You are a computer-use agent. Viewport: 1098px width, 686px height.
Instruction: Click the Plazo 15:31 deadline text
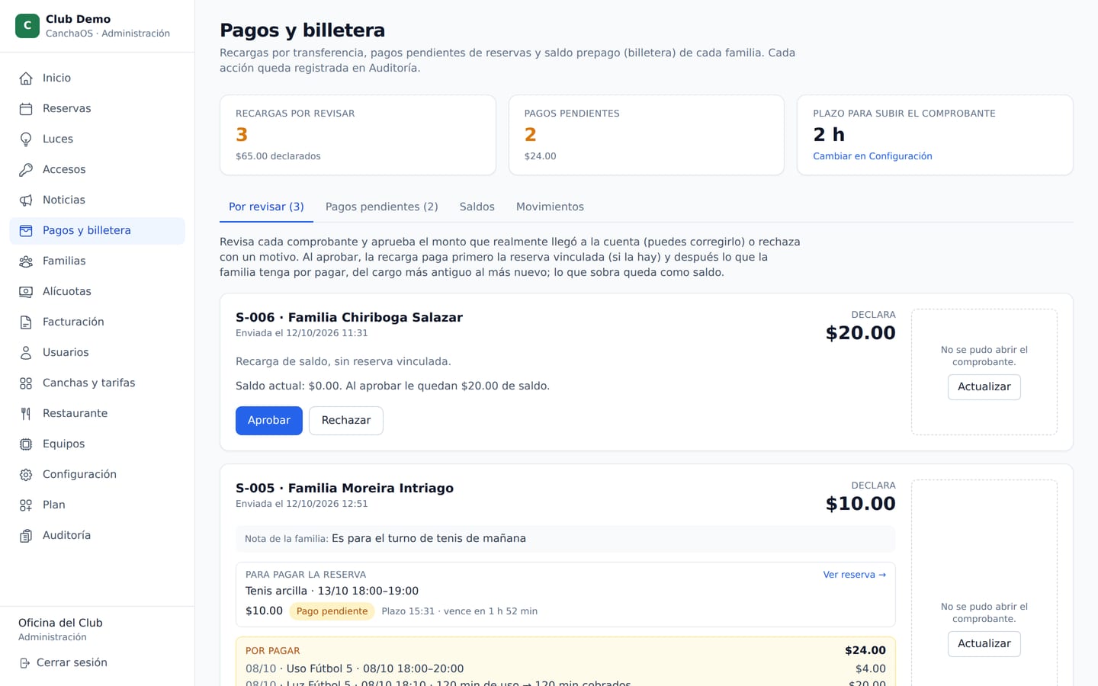click(x=459, y=611)
